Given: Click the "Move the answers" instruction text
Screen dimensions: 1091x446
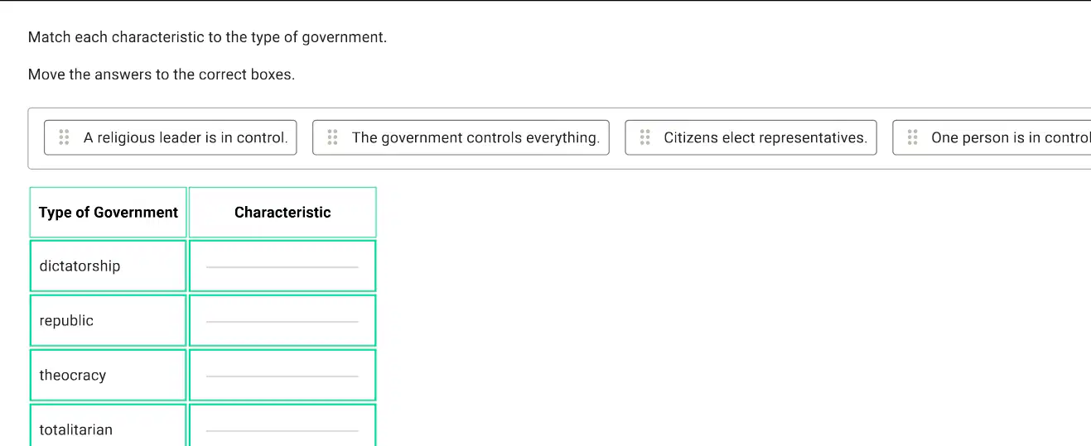Looking at the screenshot, I should coord(162,74).
